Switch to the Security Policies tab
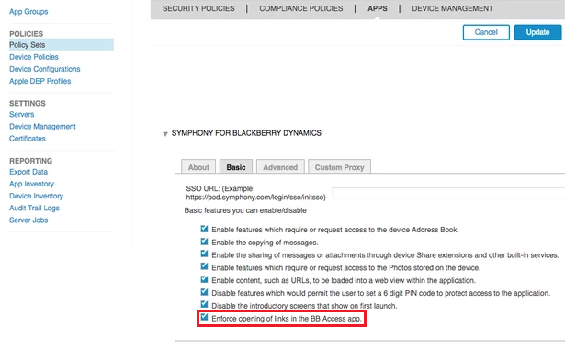 pos(198,8)
